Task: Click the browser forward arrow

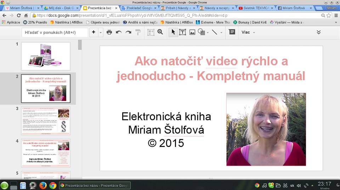Action: (x=11, y=16)
